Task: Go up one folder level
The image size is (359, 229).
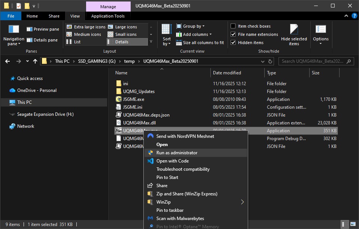Action: pyautogui.click(x=35, y=61)
